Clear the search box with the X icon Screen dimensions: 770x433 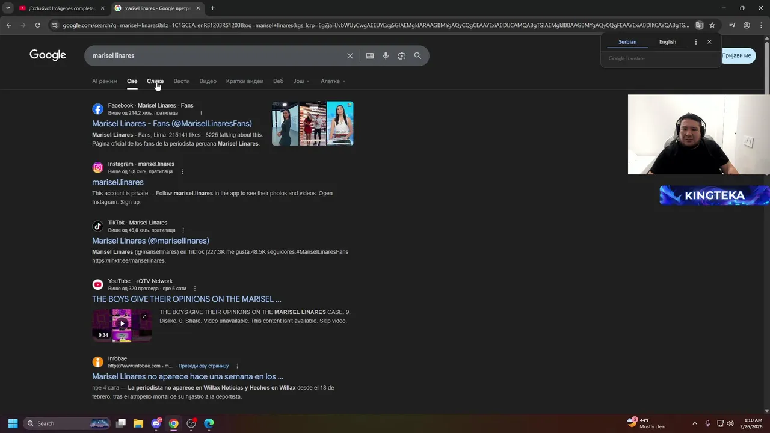tap(350, 56)
